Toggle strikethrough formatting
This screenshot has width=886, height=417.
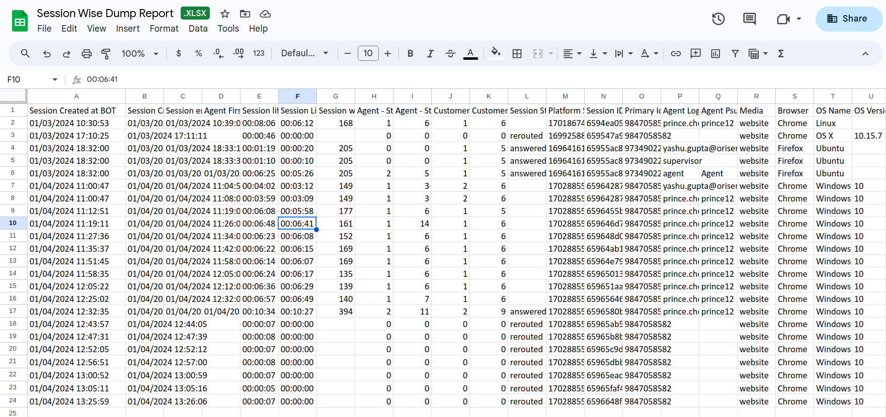pyautogui.click(x=450, y=54)
